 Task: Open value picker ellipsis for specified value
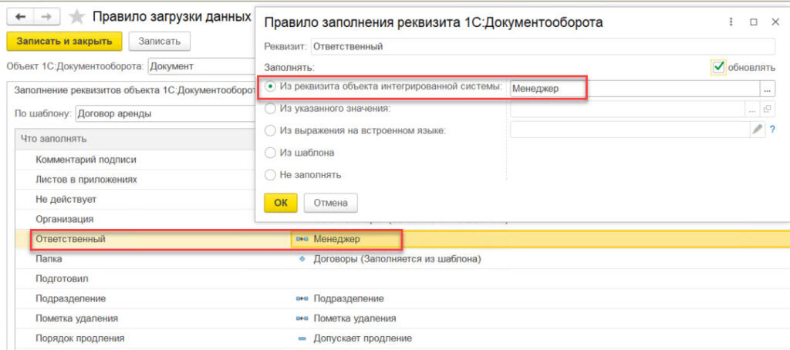[752, 109]
